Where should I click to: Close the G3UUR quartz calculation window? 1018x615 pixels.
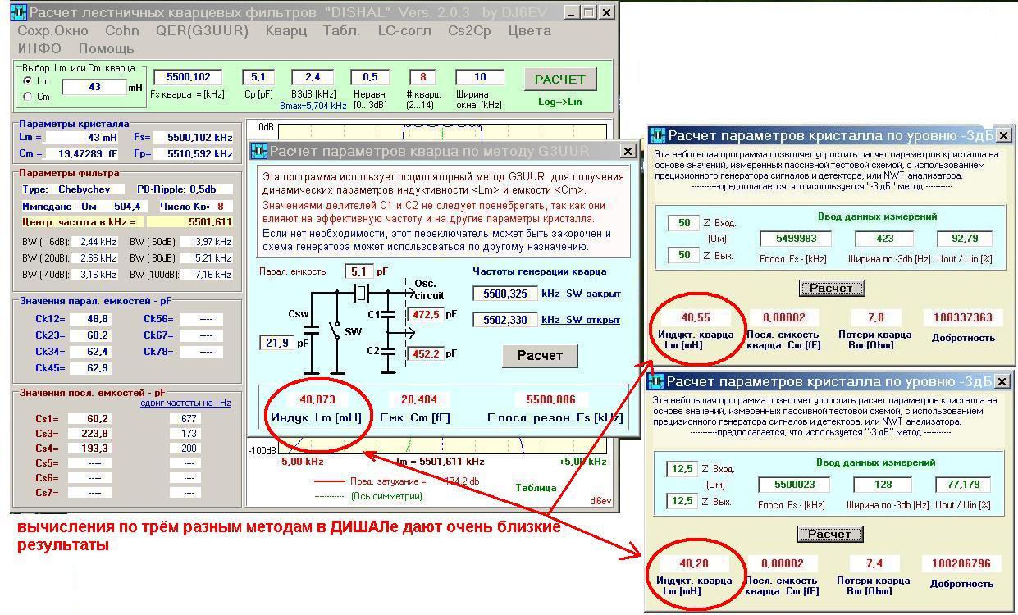click(628, 151)
